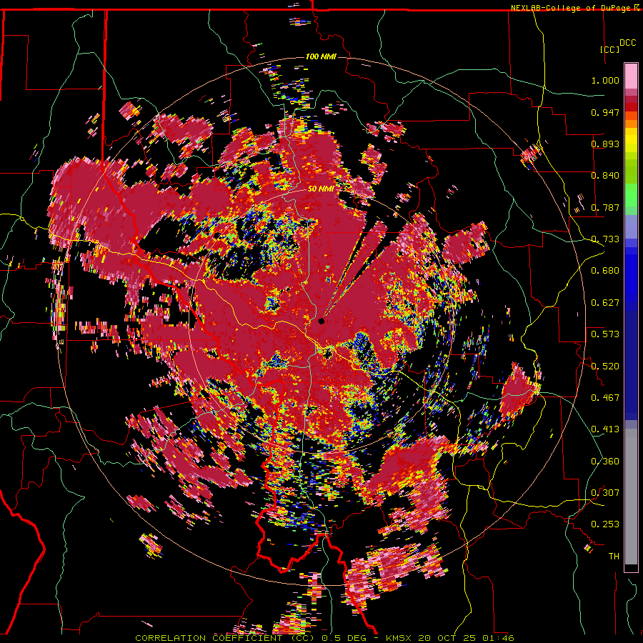Click the DCC label above the legend
Viewport: 643px width, 643px height.
click(627, 43)
